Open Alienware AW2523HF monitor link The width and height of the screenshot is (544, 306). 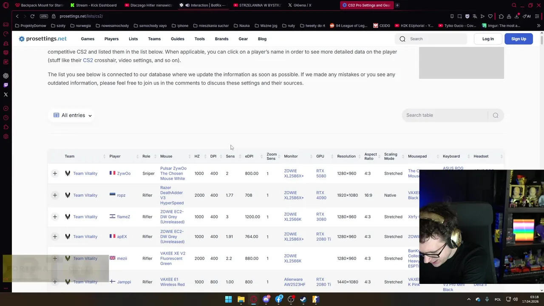(x=295, y=282)
